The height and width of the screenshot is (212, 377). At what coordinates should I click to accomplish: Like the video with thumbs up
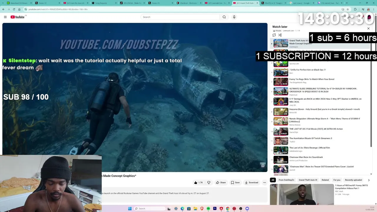pyautogui.click(x=198, y=183)
